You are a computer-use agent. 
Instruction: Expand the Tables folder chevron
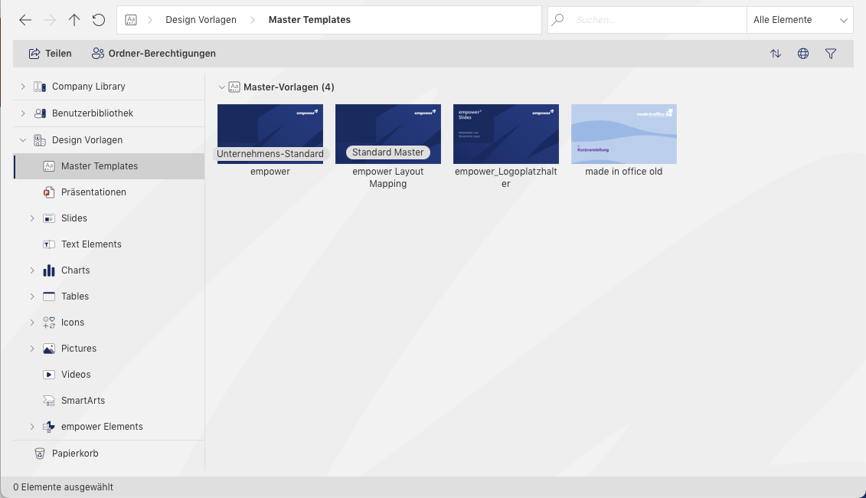(x=32, y=297)
